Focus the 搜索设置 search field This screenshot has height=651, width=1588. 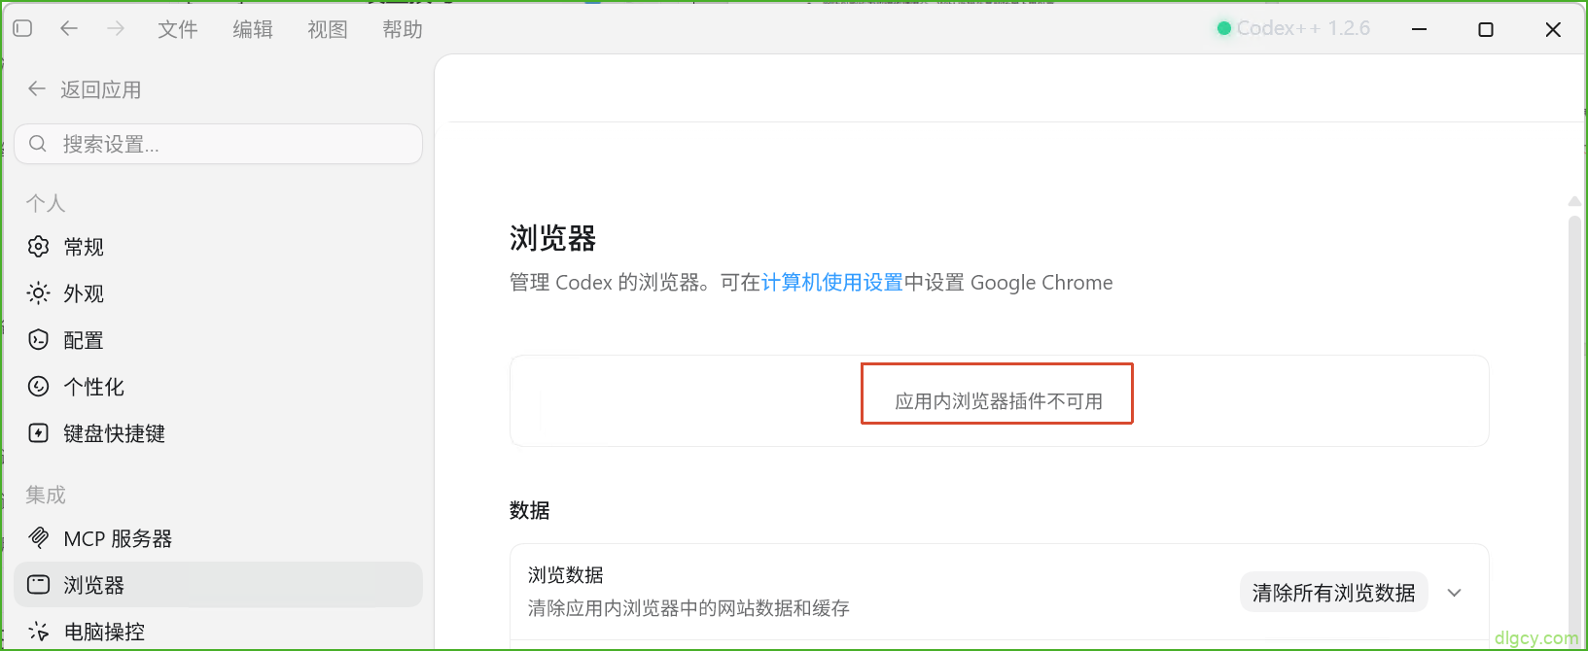(x=219, y=144)
